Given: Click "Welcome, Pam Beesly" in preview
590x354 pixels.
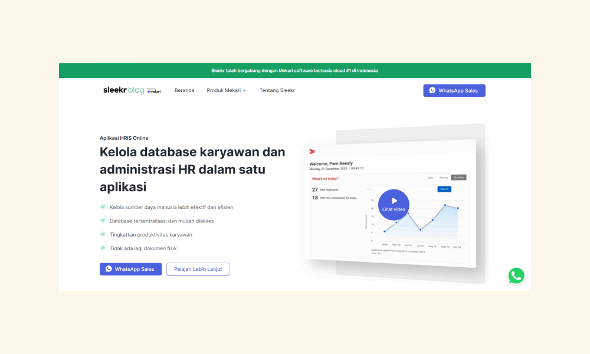Looking at the screenshot, I should point(331,163).
